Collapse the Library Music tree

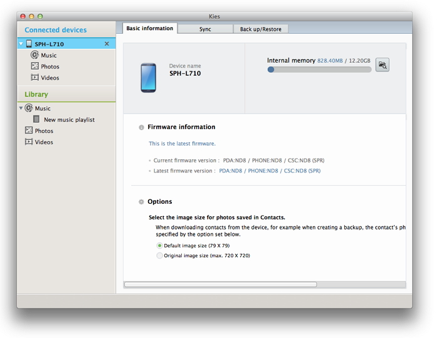(21, 108)
